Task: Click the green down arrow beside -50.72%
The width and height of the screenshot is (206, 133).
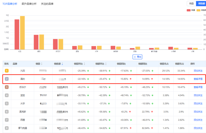Action: [109, 87]
